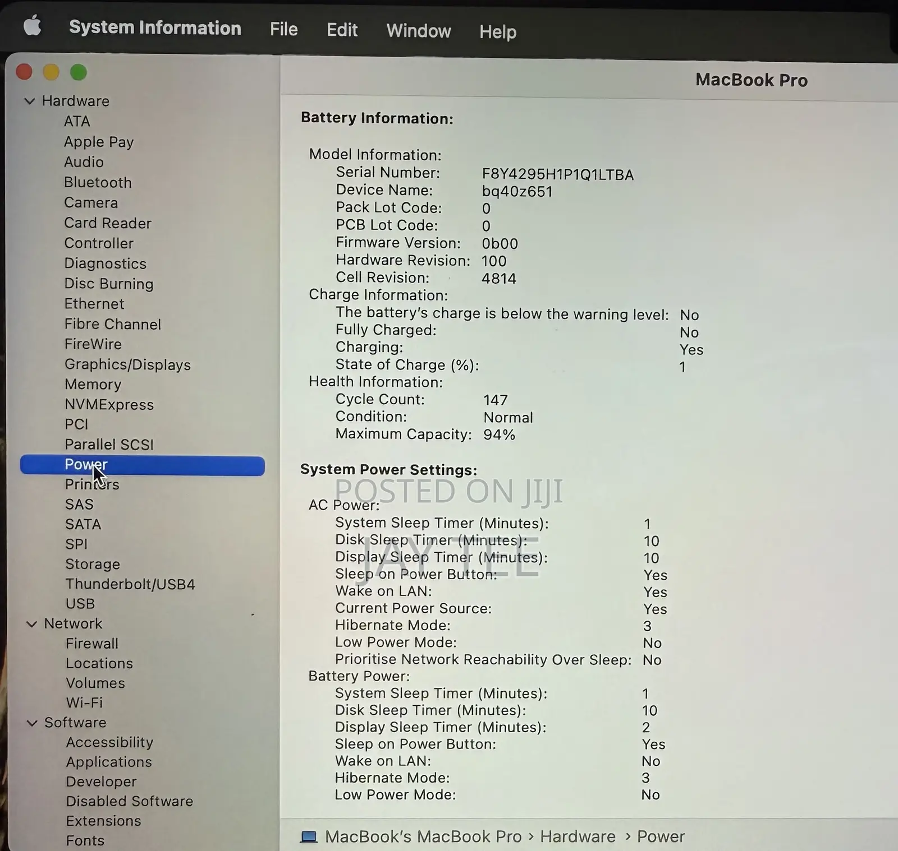Image resolution: width=898 pixels, height=851 pixels.
Task: Select PCI in the sidebar
Action: (x=76, y=424)
